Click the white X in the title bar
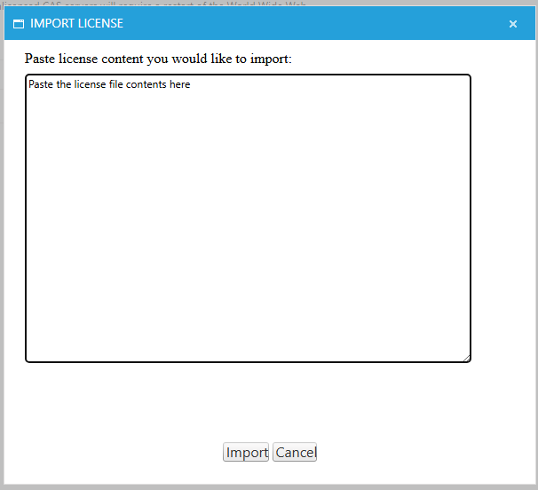 click(513, 24)
